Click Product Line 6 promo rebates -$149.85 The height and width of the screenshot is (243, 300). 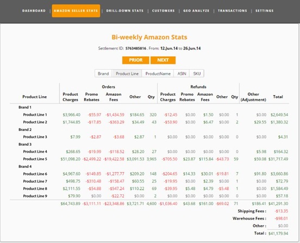(93, 174)
